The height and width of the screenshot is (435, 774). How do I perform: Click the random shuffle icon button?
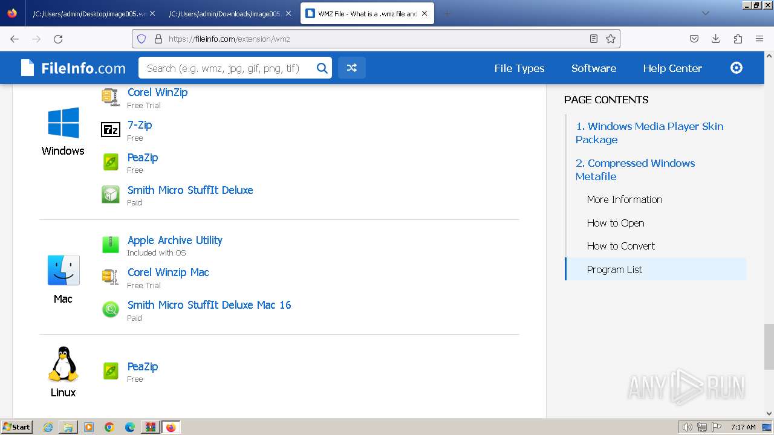coord(352,68)
